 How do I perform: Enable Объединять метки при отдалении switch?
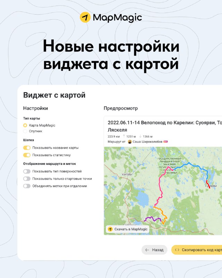tap(27, 186)
